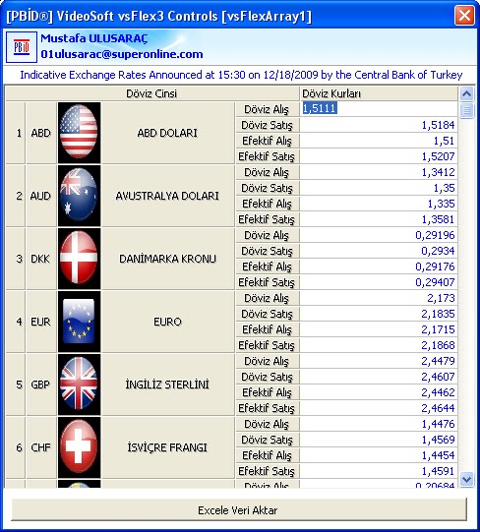This screenshot has height=532, width=480.
Task: Select the Efektif Alış value 1,51
Action: [379, 141]
